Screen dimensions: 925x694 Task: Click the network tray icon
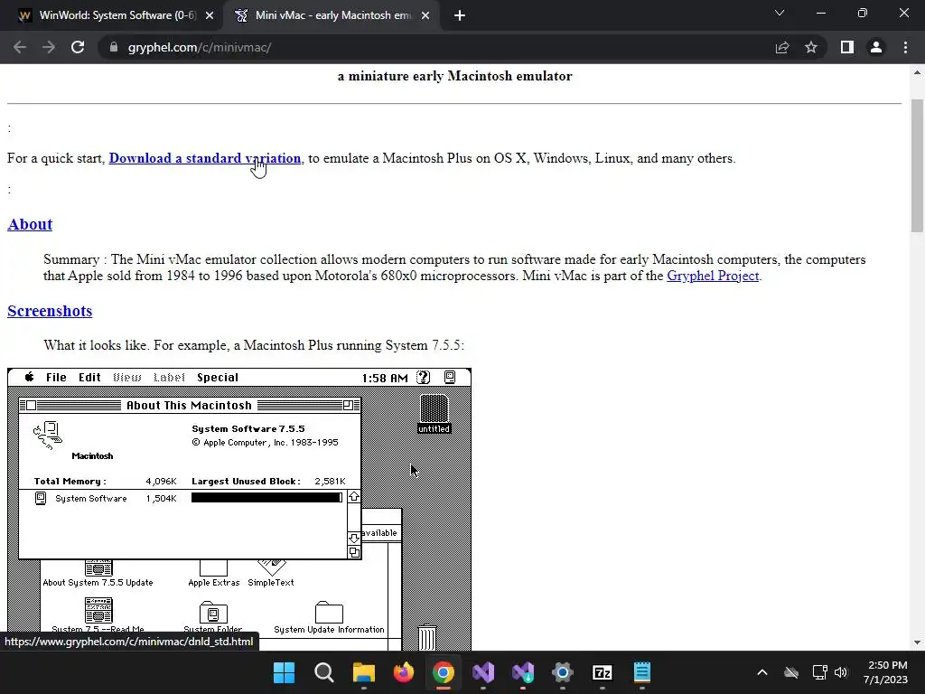pos(819,672)
